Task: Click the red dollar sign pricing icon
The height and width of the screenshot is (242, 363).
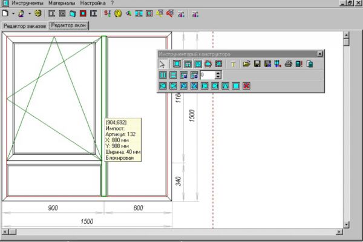Action: (107, 14)
